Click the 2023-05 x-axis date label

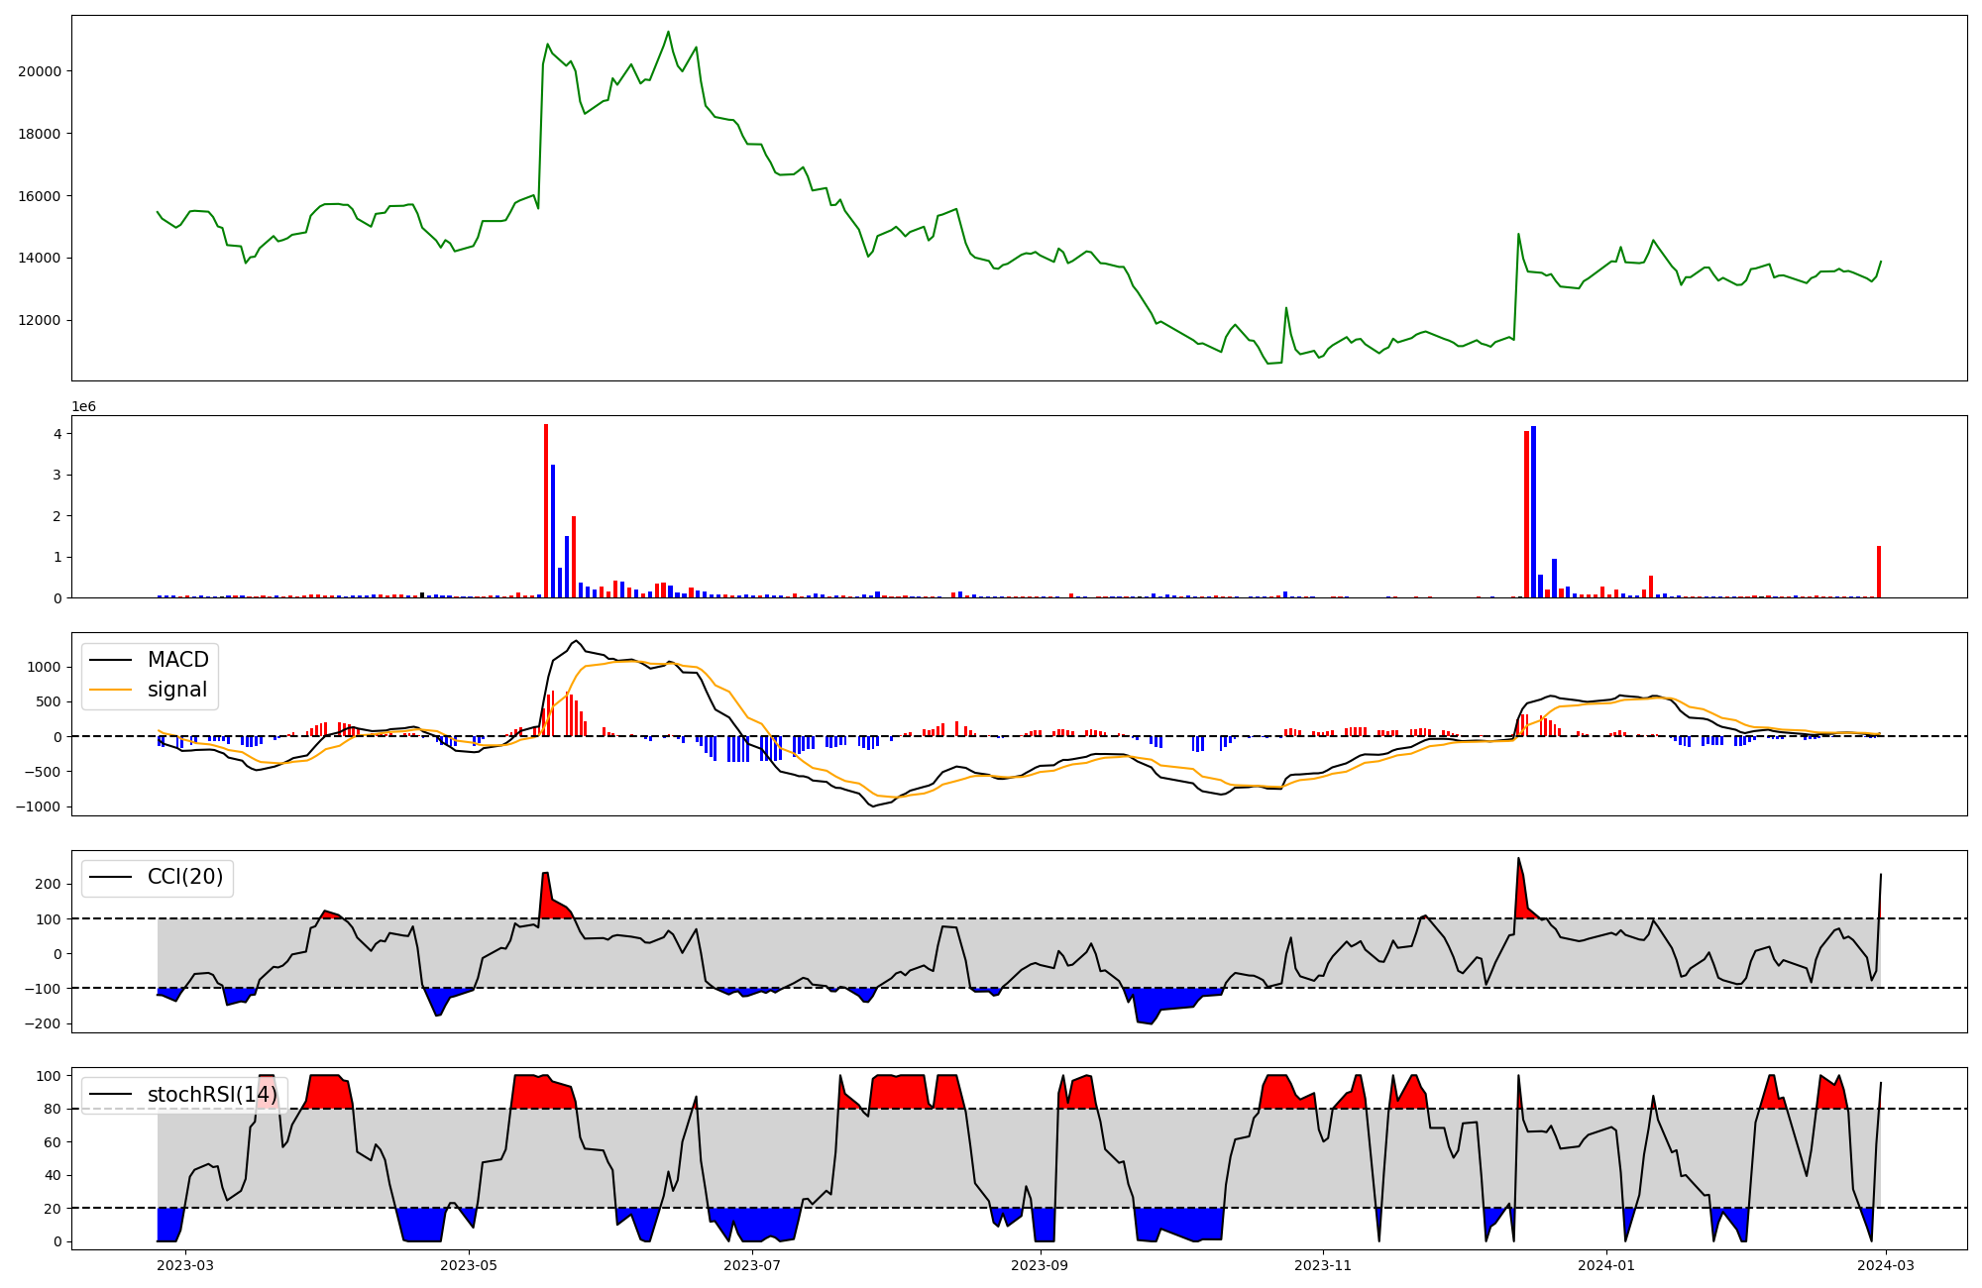469,1265
